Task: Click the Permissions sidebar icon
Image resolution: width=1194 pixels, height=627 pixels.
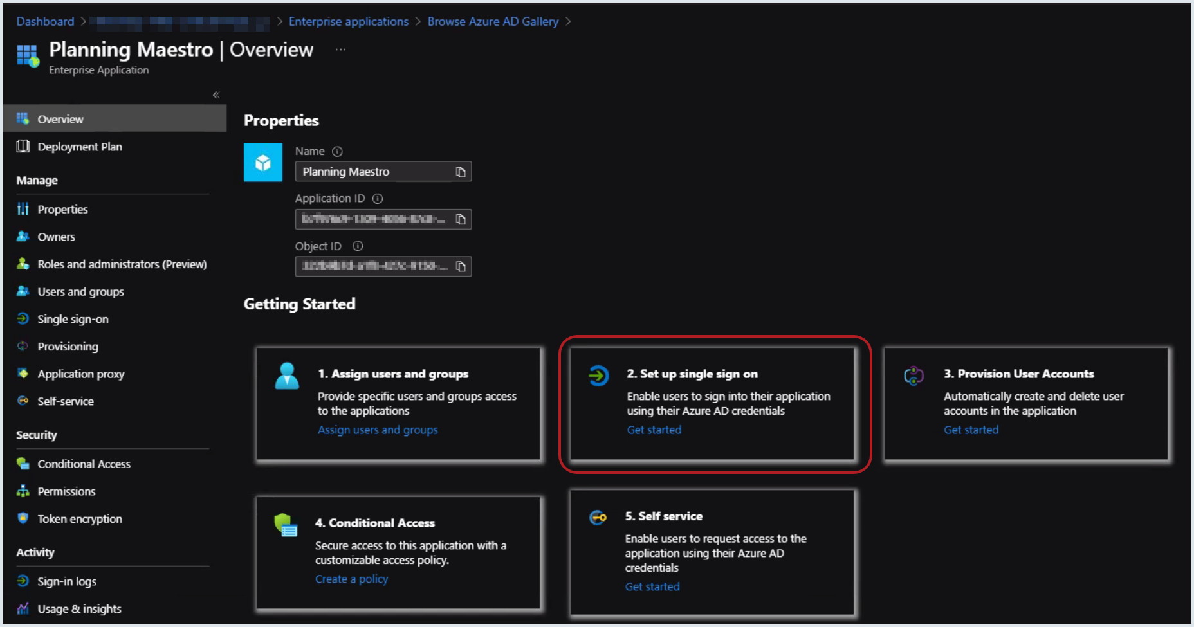Action: pos(23,491)
